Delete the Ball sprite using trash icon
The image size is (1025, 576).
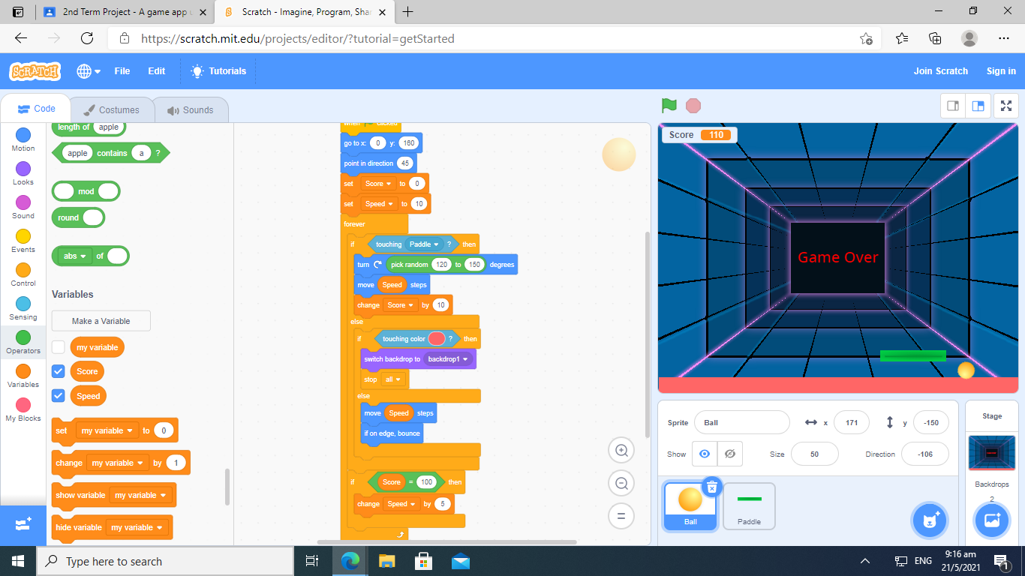pyautogui.click(x=711, y=487)
